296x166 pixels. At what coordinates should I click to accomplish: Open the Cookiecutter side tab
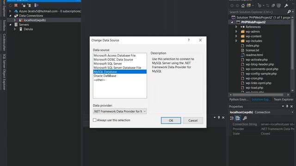click(x=4, y=42)
